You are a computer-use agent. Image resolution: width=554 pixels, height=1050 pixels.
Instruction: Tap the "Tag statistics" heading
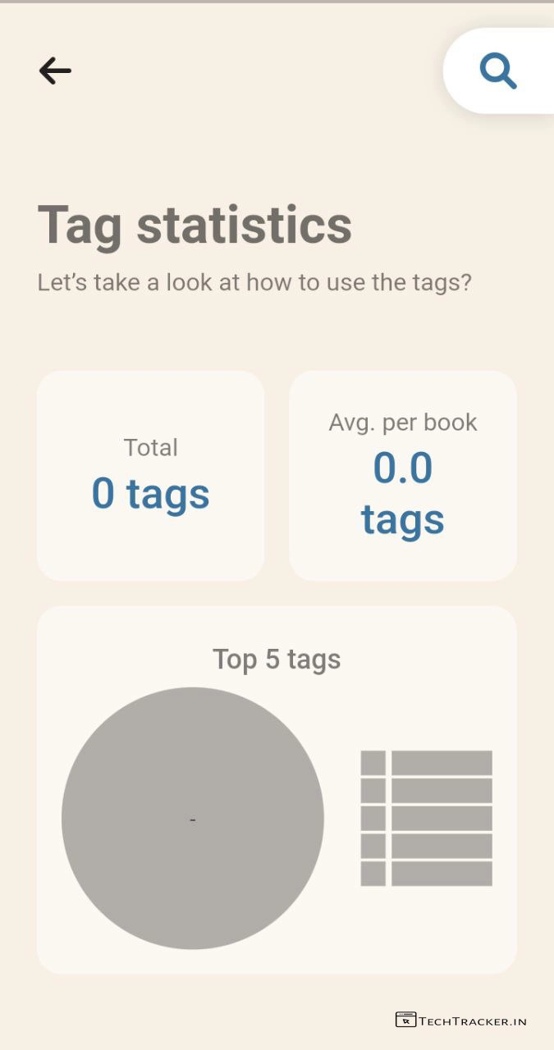(195, 225)
